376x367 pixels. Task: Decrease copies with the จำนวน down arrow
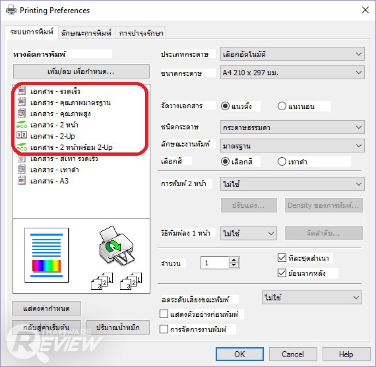coord(234,265)
